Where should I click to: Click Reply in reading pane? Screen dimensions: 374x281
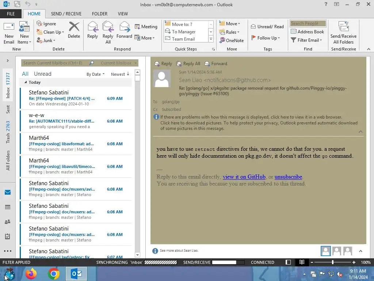click(x=163, y=64)
